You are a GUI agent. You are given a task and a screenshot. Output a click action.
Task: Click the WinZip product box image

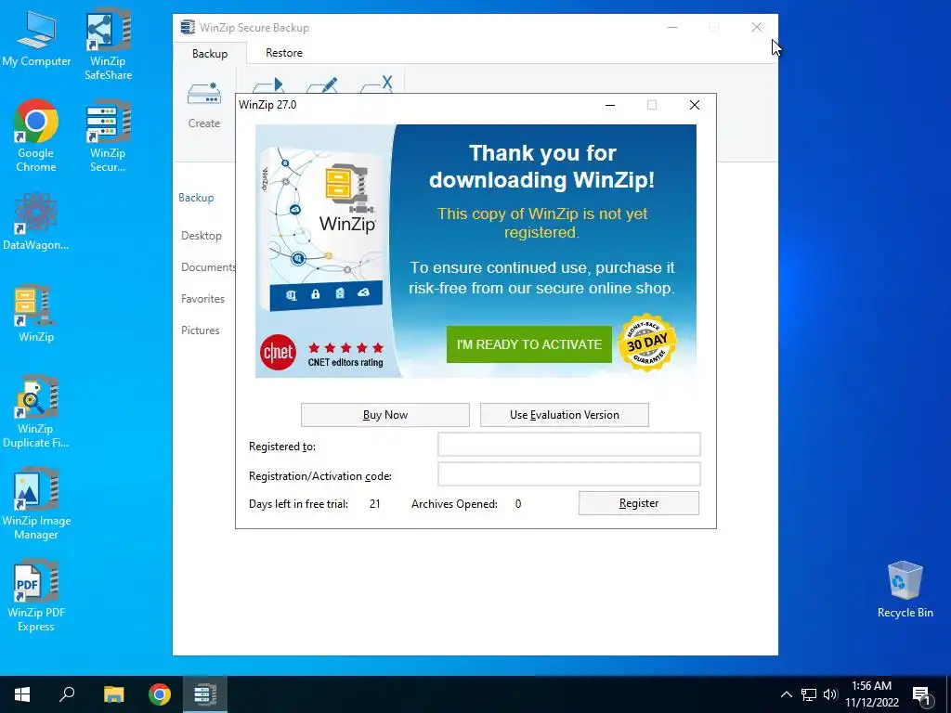click(322, 227)
